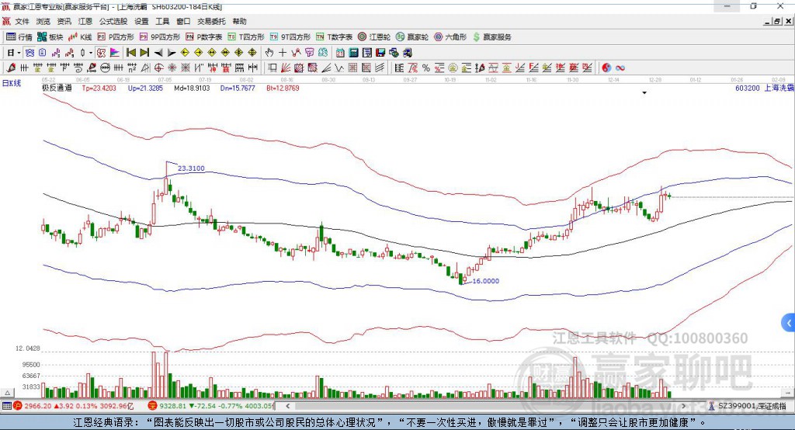Click the Dn=15.7677 value
Viewport: 795px width, 430px height.
click(238, 88)
